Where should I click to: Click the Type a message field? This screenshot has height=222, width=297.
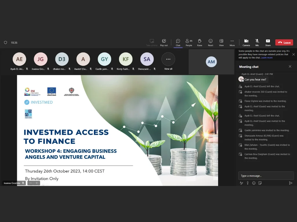tap(265, 176)
